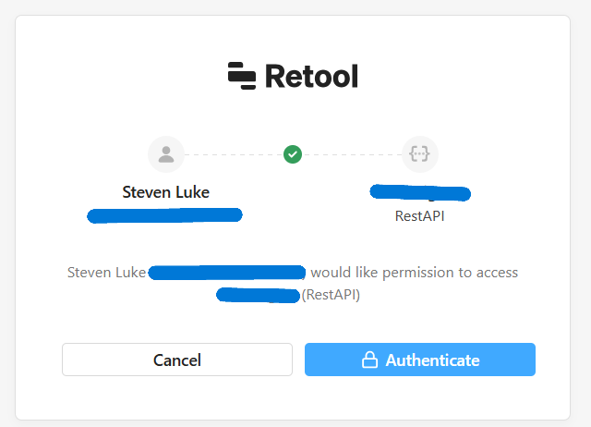Click the redacted email in the permission sentence
Screen dimensions: 591x427
(227, 273)
